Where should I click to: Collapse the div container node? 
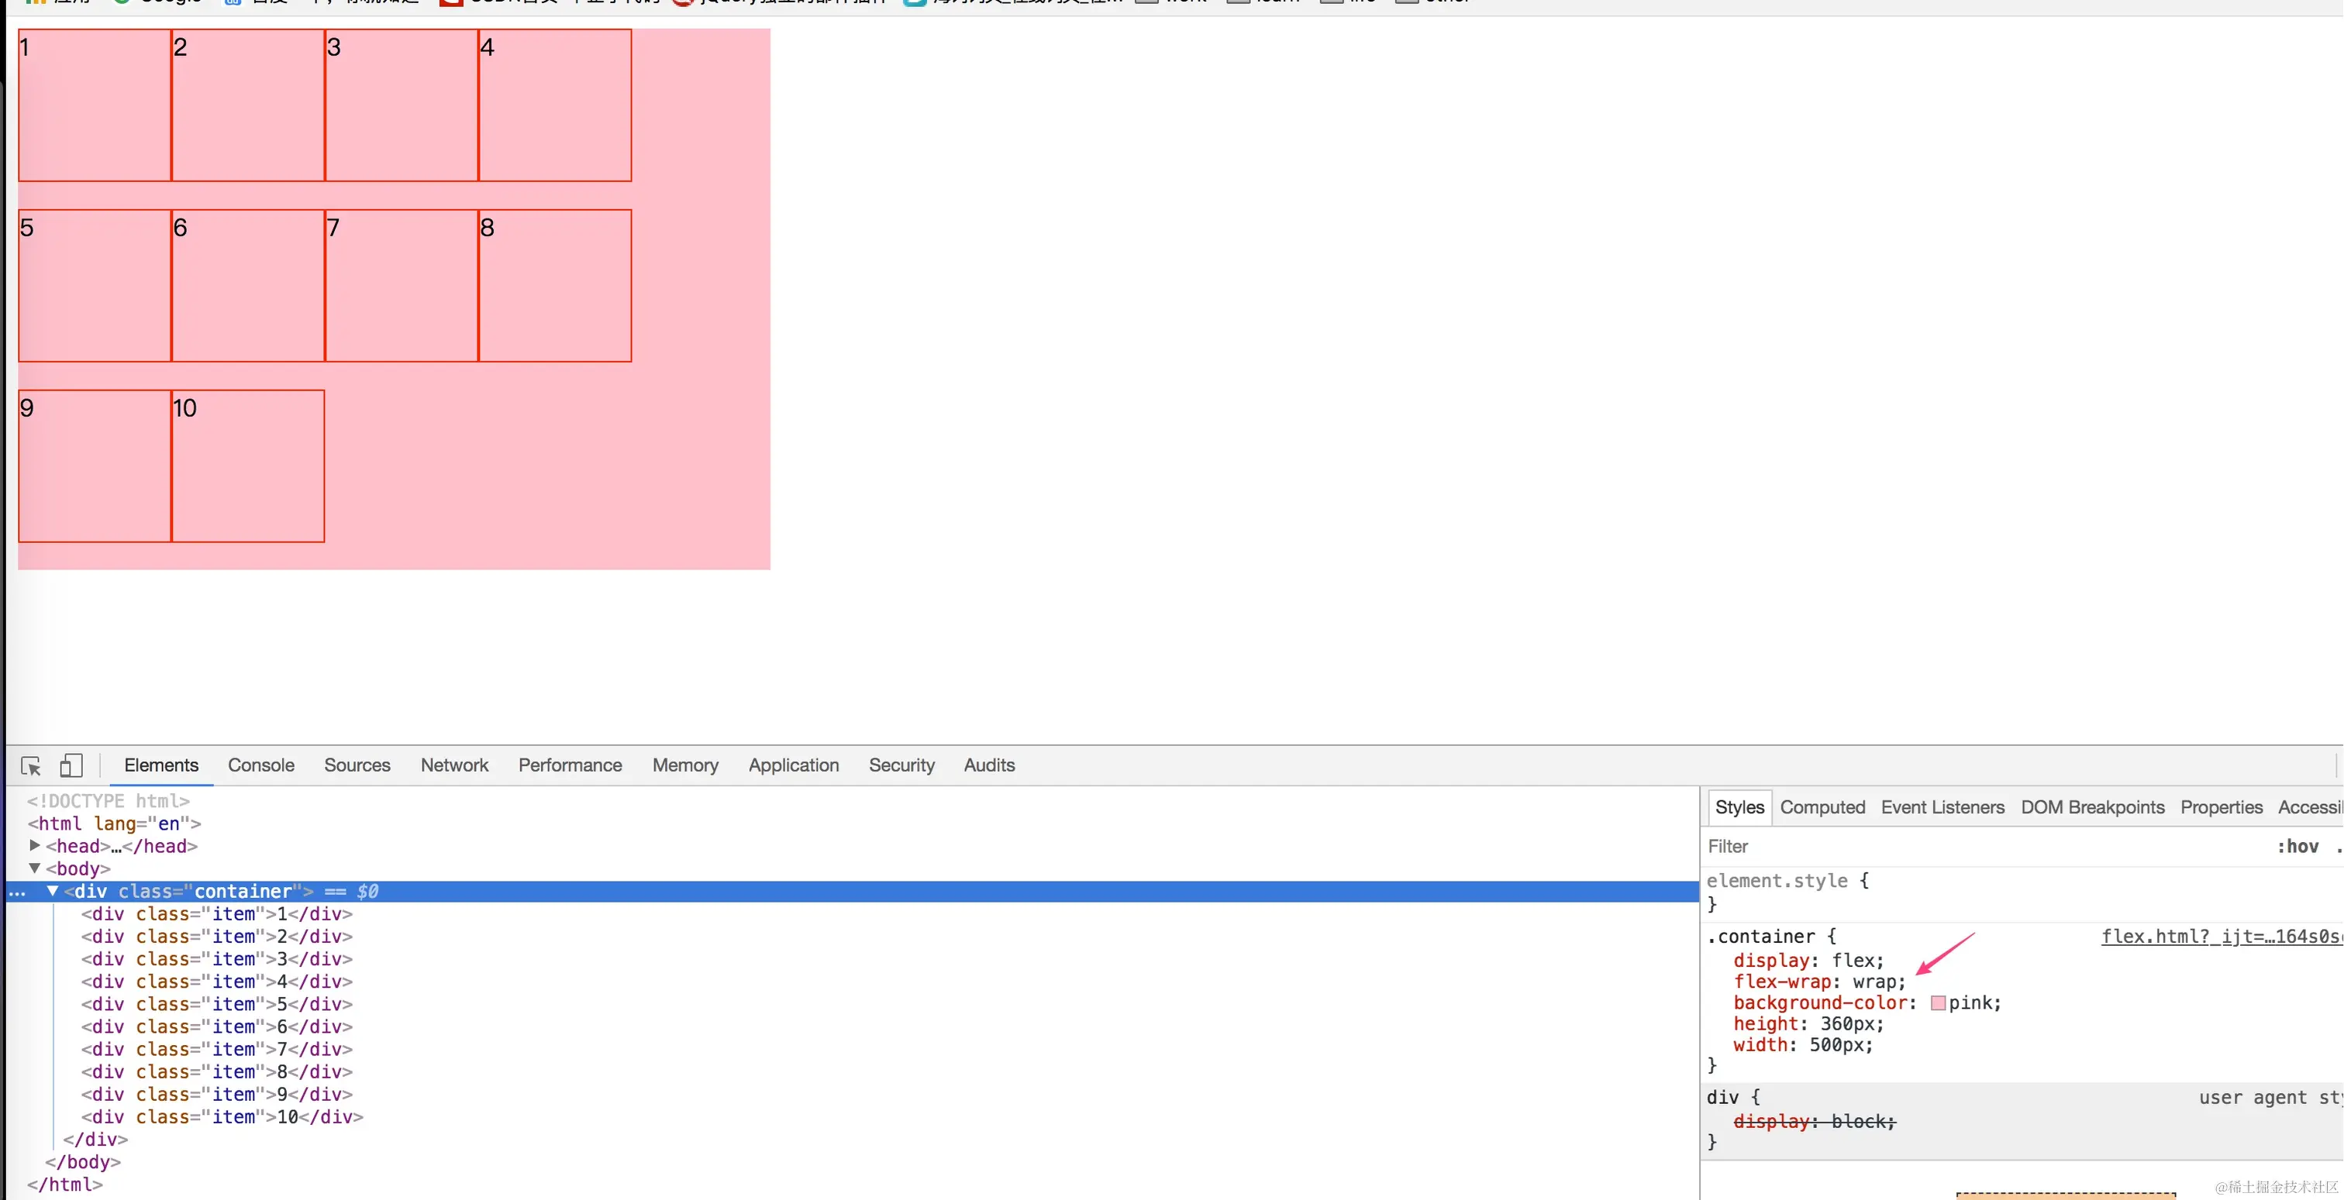coord(53,891)
